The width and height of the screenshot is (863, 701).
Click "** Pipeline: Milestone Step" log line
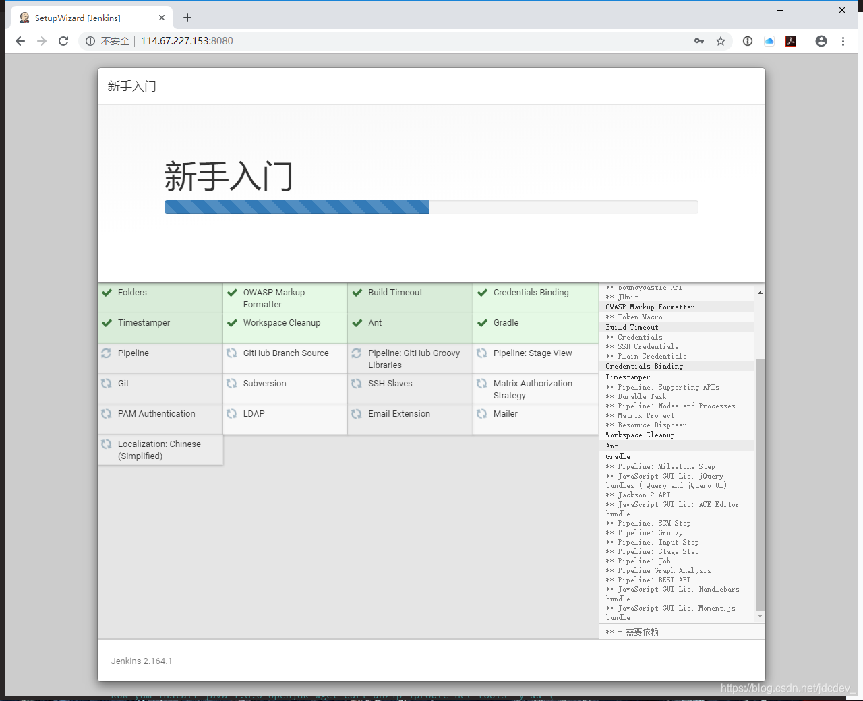[660, 466]
